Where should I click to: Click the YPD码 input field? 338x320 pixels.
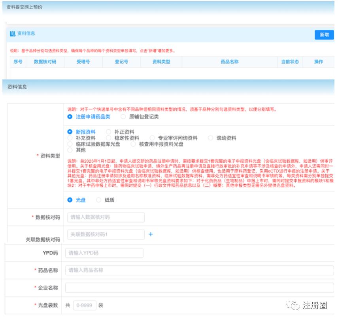coord(104,253)
